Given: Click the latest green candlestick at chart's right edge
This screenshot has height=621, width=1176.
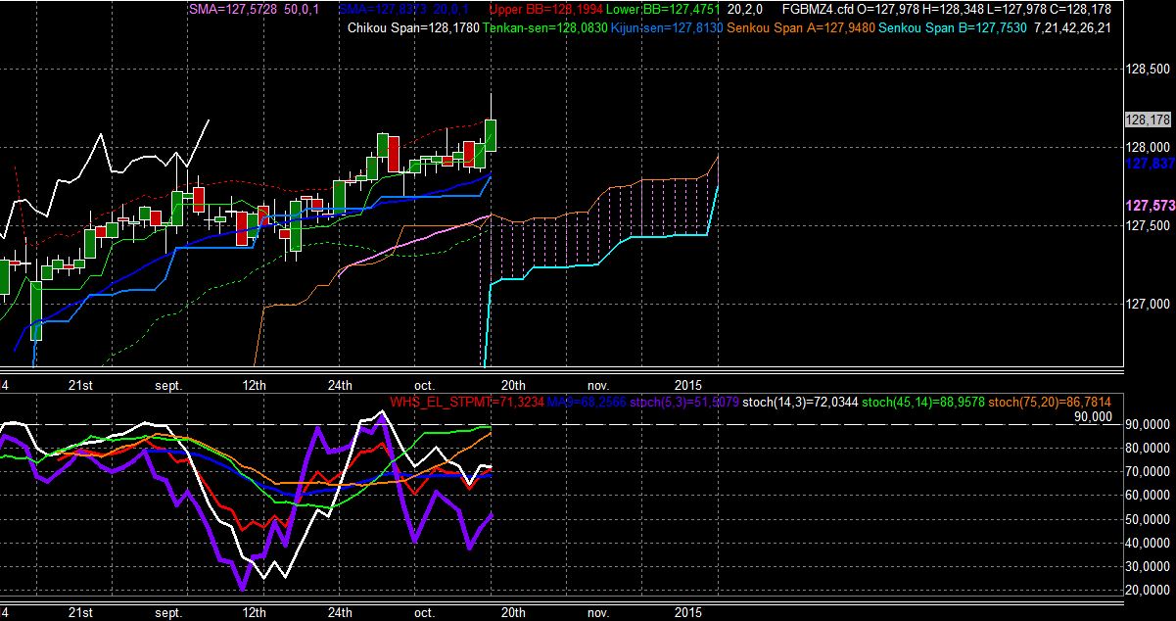Looking at the screenshot, I should (x=491, y=134).
